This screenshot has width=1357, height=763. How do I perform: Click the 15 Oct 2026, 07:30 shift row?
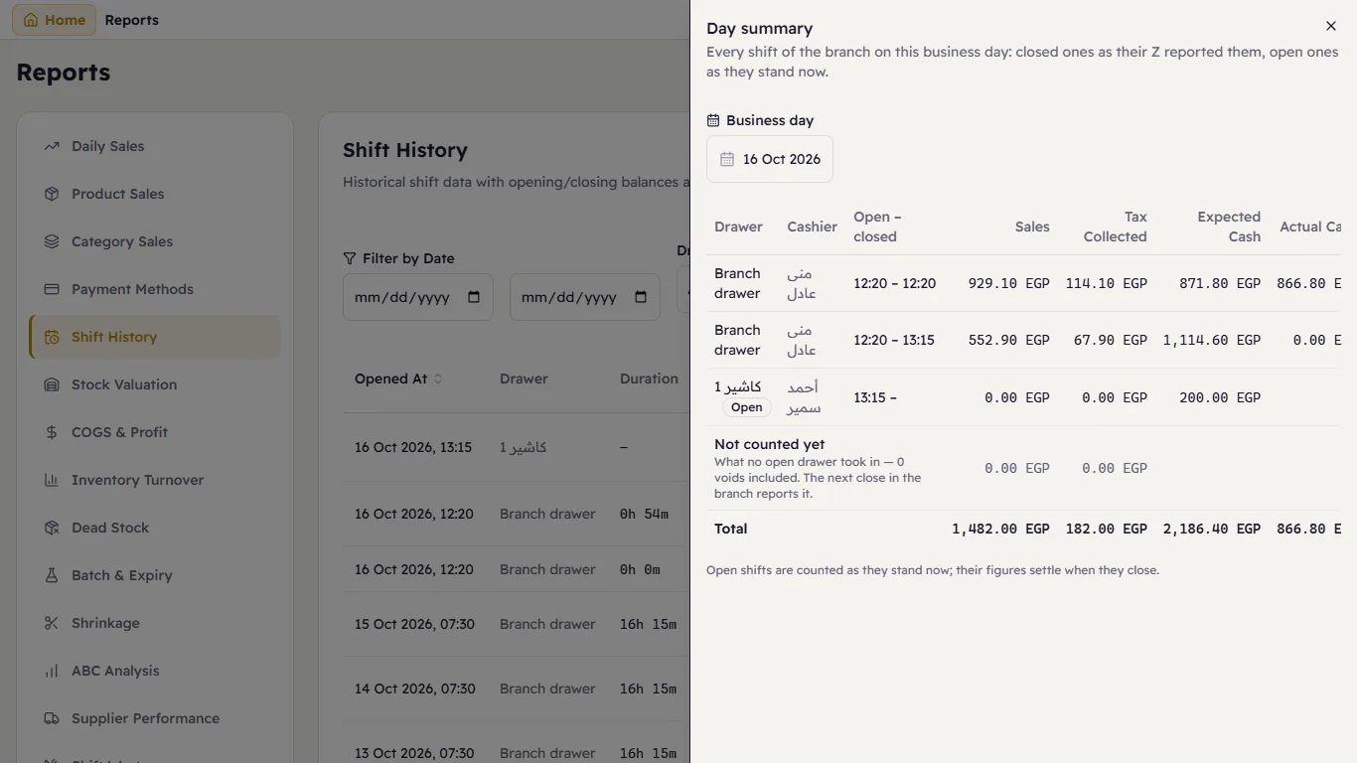click(x=517, y=624)
